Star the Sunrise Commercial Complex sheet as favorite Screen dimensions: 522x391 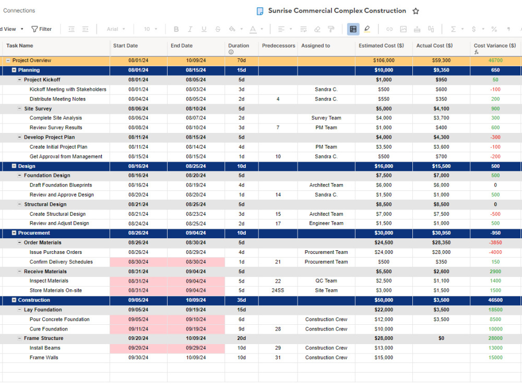point(416,10)
